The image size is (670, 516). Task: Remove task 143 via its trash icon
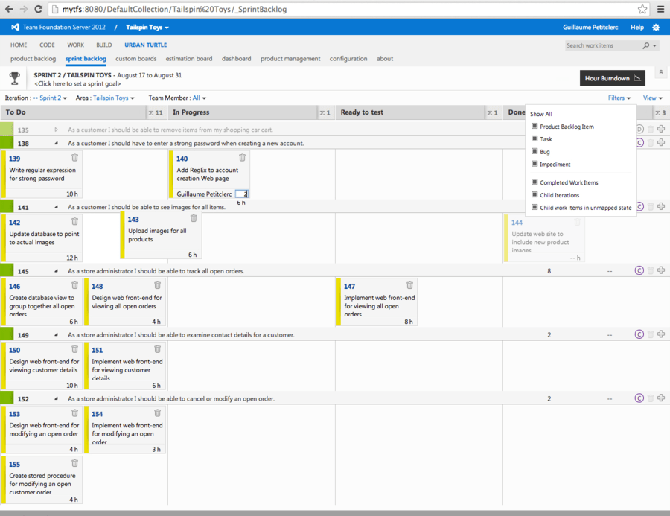(x=194, y=218)
